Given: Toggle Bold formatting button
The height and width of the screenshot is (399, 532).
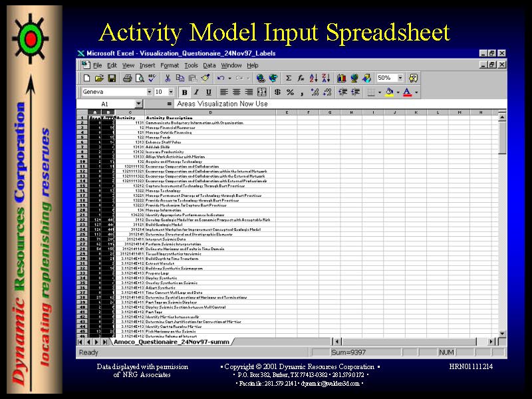Looking at the screenshot, I should click(184, 92).
